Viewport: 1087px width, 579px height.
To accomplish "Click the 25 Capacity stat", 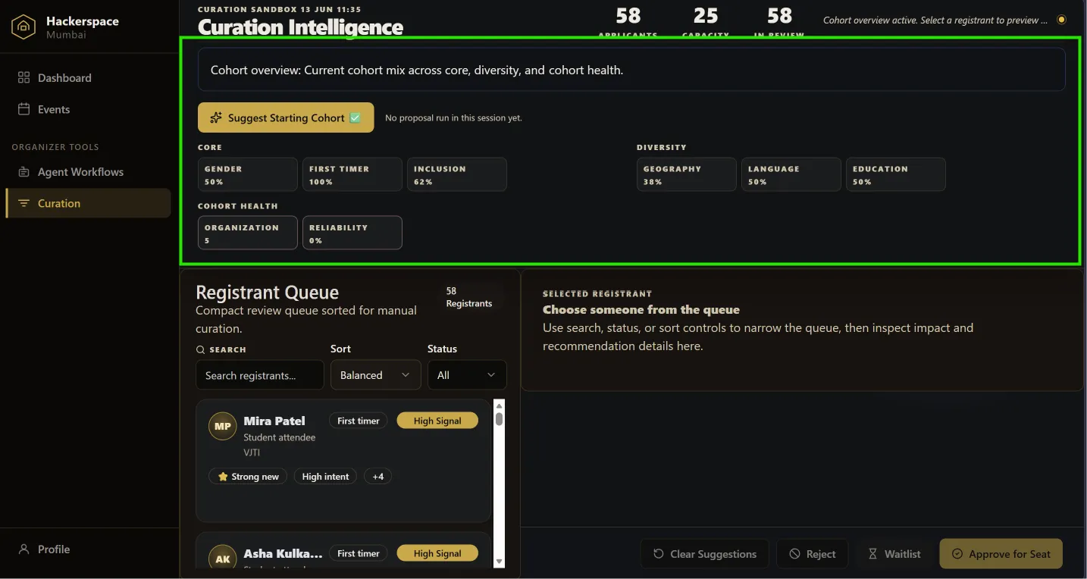I will click(706, 21).
